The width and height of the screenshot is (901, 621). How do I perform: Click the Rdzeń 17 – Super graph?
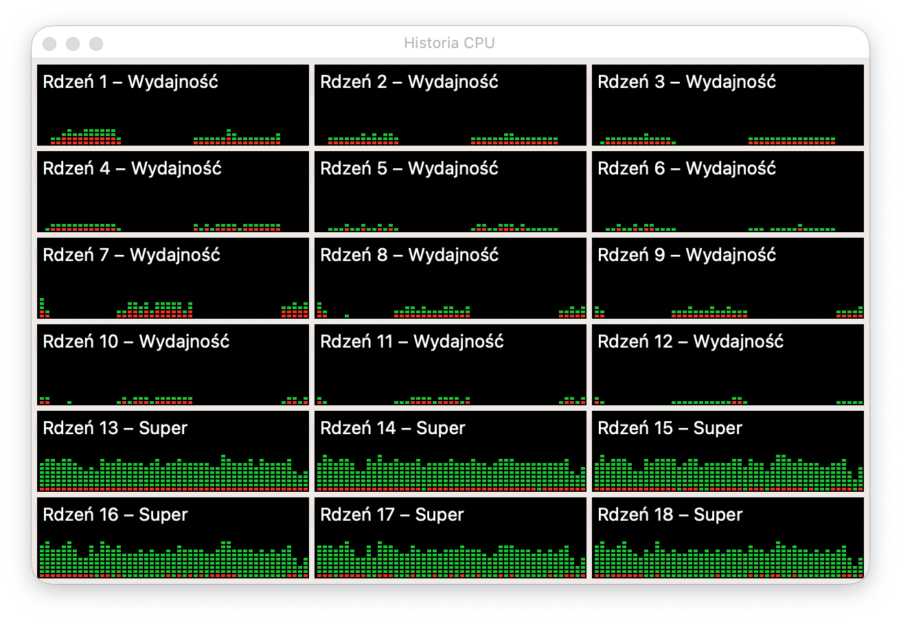click(450, 538)
